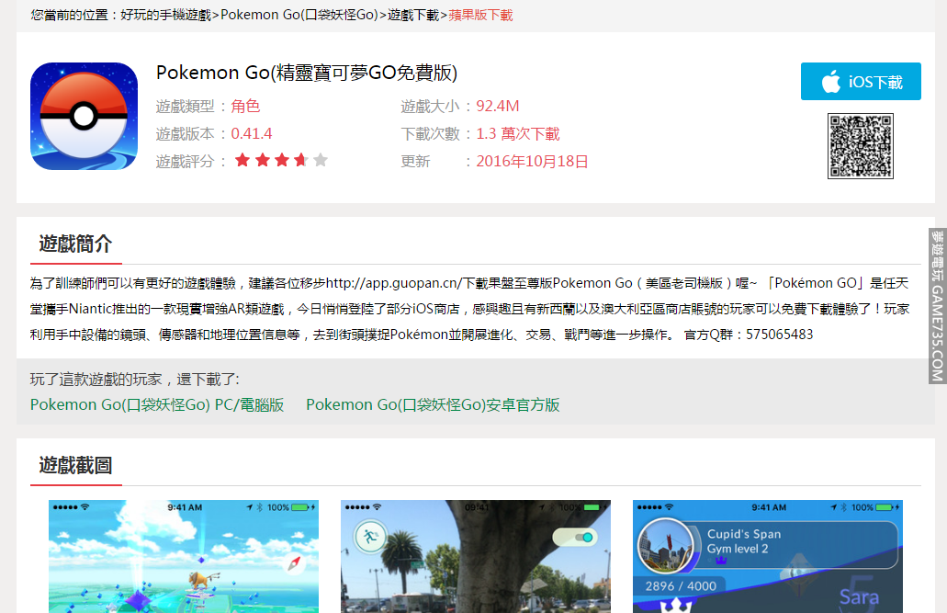Click the compass icon in the first screenshot
This screenshot has height=613, width=947.
pyautogui.click(x=294, y=563)
